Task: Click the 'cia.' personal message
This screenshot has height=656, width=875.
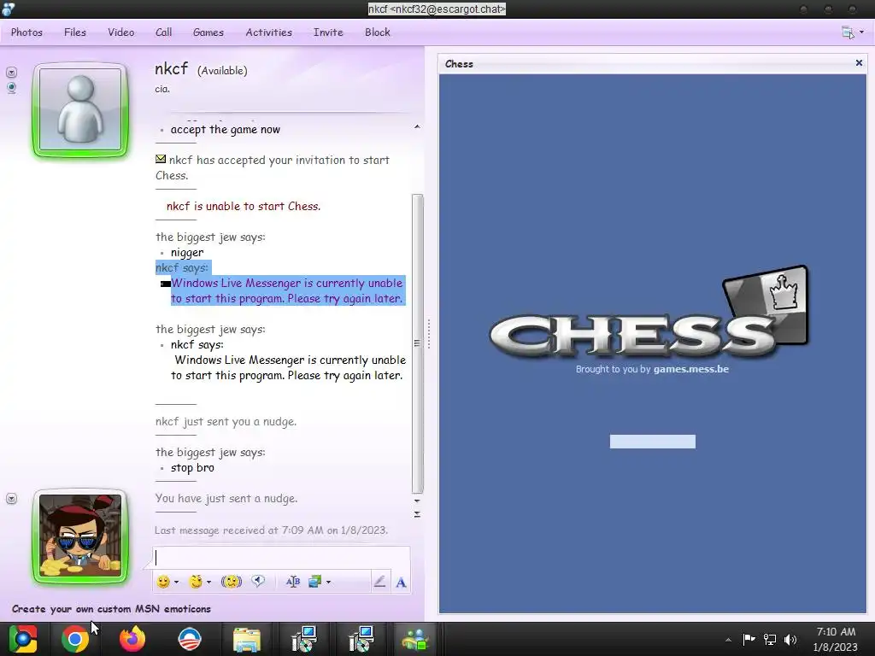Action: (162, 89)
